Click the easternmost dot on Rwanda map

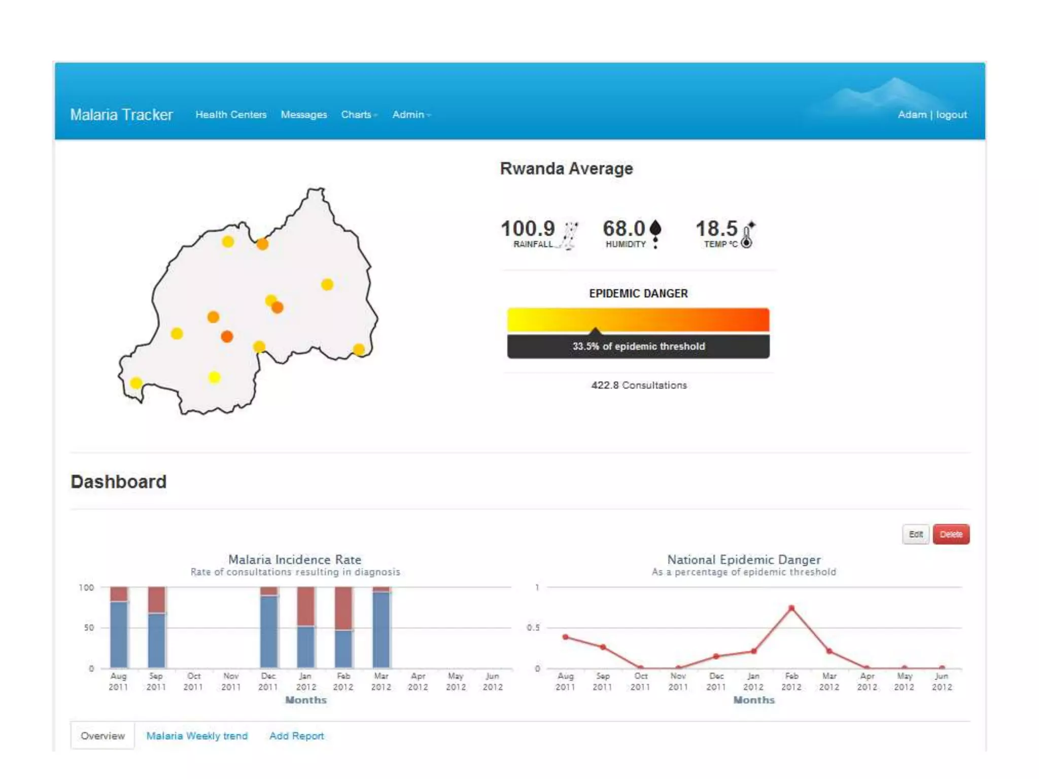[x=359, y=349]
